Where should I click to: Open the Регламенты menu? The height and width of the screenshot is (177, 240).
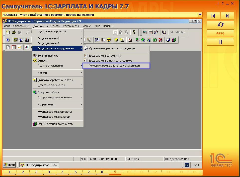point(71,26)
